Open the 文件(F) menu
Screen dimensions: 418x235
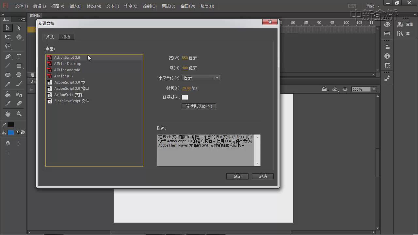(x=22, y=6)
